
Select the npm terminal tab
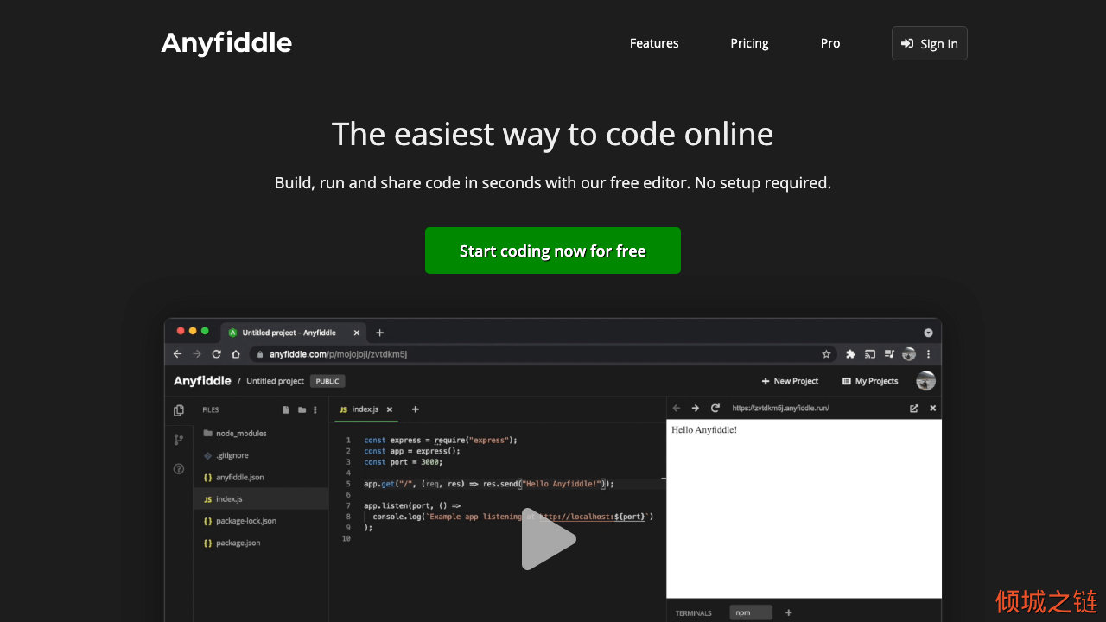pos(751,612)
